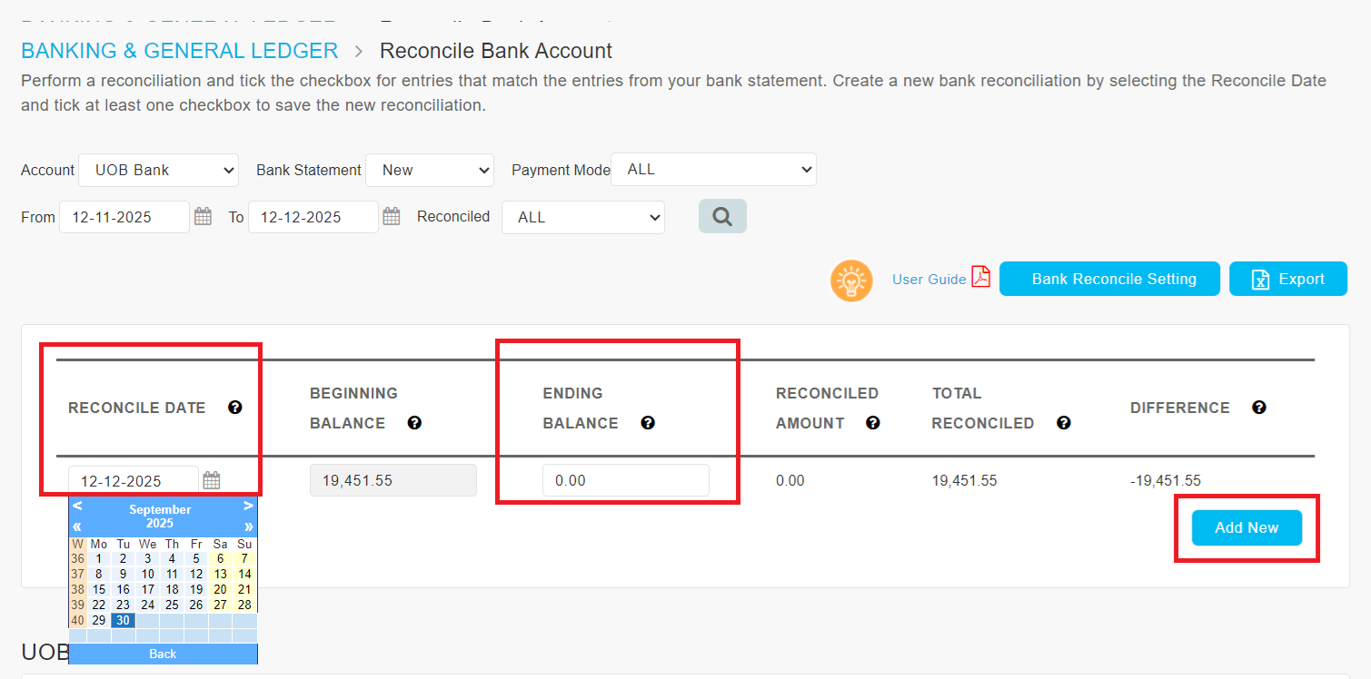Click the orange lightbulb tips icon
Screen dimensions: 1371x679
pyautogui.click(x=851, y=280)
